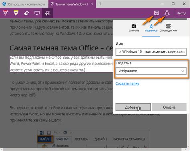Switch to the OneNote save option
The image size is (190, 151).
(134, 28)
